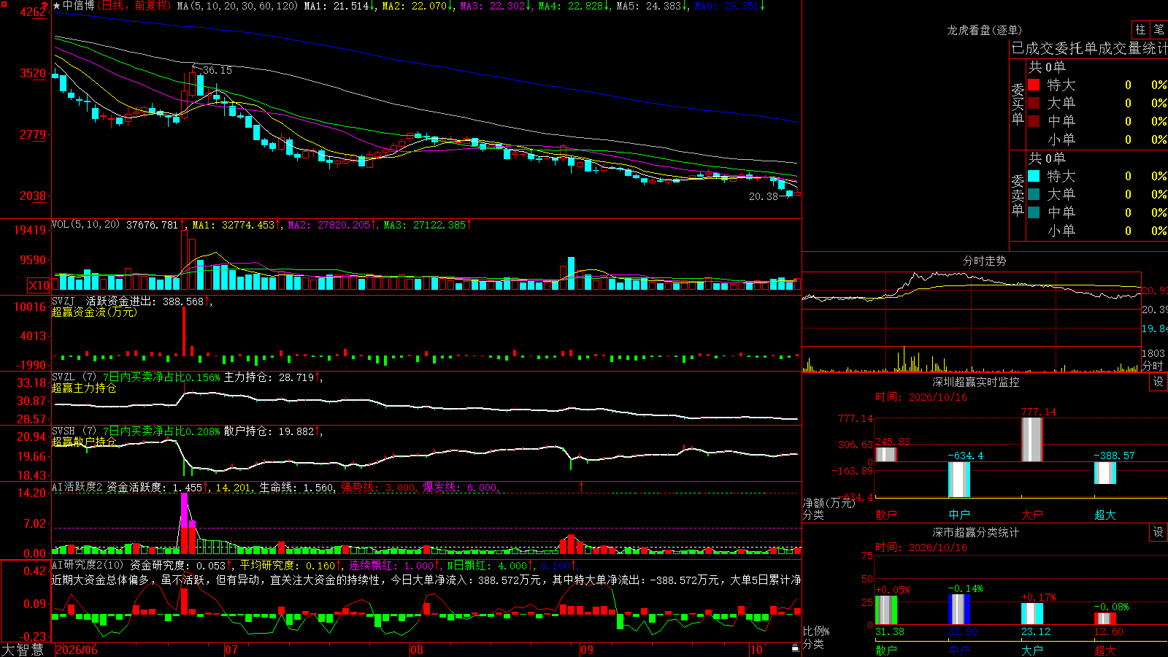The width and height of the screenshot is (1168, 657).
Task: Open 设 settings for 深市超赢分类统计
Action: point(1159,532)
